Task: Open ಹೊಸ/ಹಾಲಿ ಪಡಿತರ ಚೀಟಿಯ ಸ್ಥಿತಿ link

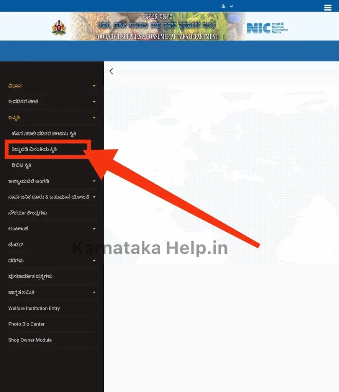Action: click(x=44, y=134)
